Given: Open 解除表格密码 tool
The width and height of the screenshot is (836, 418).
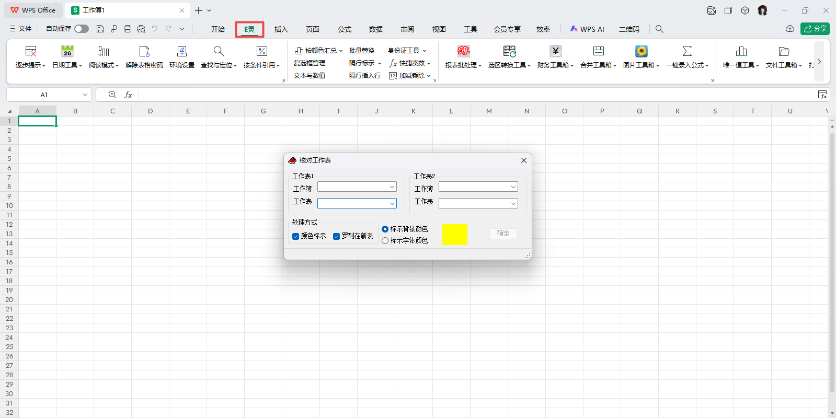Looking at the screenshot, I should (x=144, y=51).
